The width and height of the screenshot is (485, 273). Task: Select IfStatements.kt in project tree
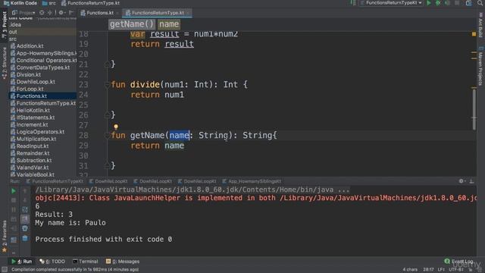pyautogui.click(x=36, y=118)
